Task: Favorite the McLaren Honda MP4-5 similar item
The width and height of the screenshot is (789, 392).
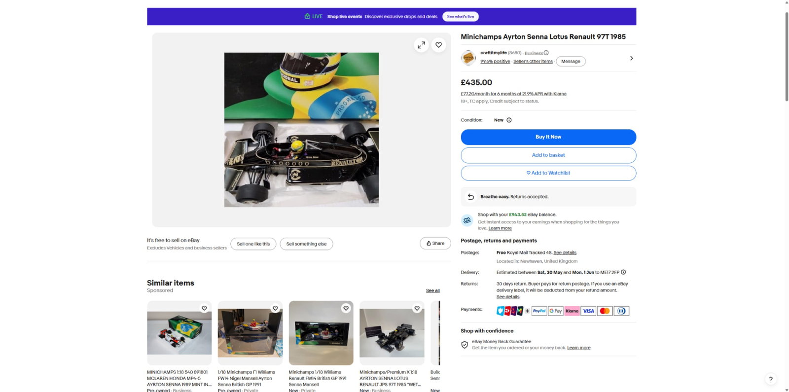Action: 204,308
